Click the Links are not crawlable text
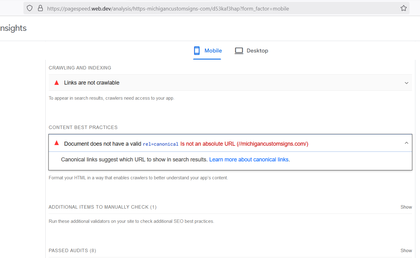The height and width of the screenshot is (258, 420). click(x=92, y=83)
